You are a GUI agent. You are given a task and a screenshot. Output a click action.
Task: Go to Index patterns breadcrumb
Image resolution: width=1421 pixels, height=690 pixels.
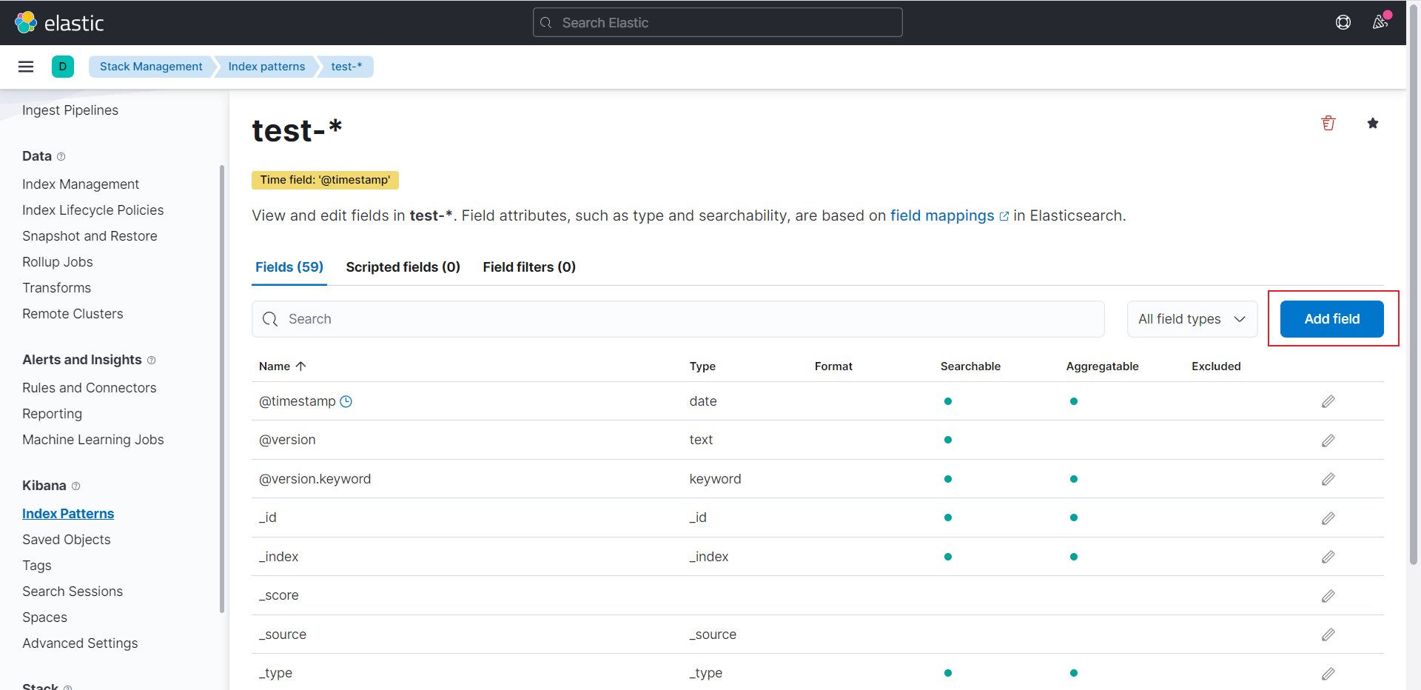pos(266,67)
